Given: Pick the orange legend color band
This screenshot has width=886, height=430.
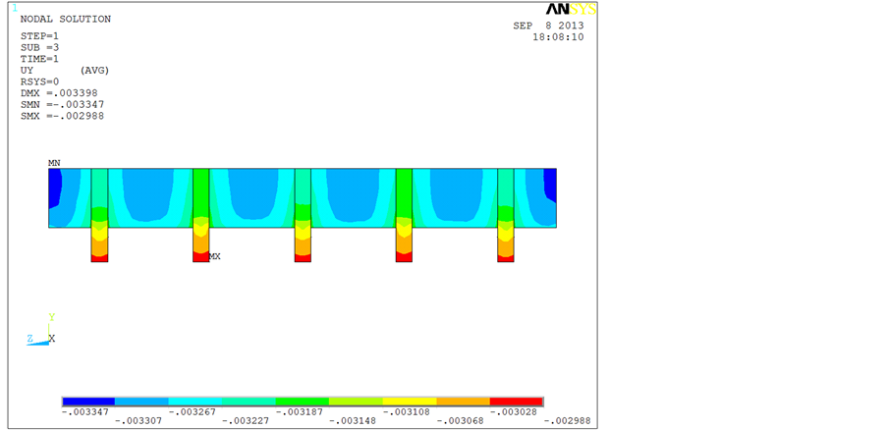Looking at the screenshot, I should pos(463,402).
